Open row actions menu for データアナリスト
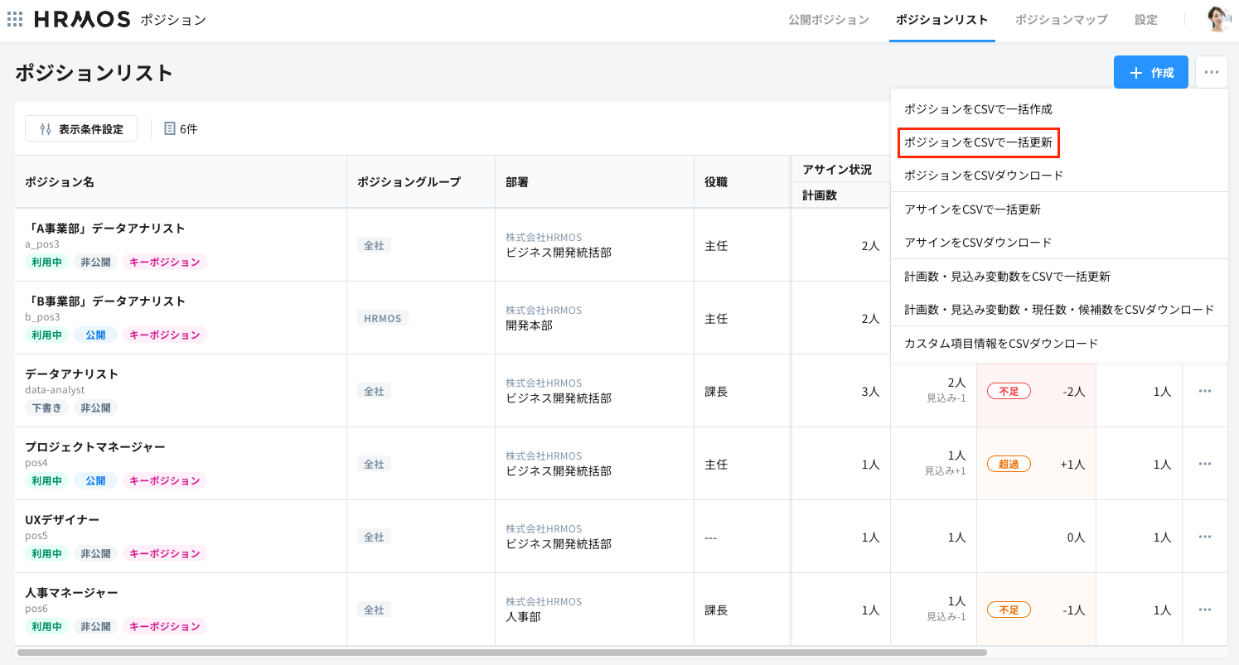The image size is (1239, 665). coord(1204,391)
